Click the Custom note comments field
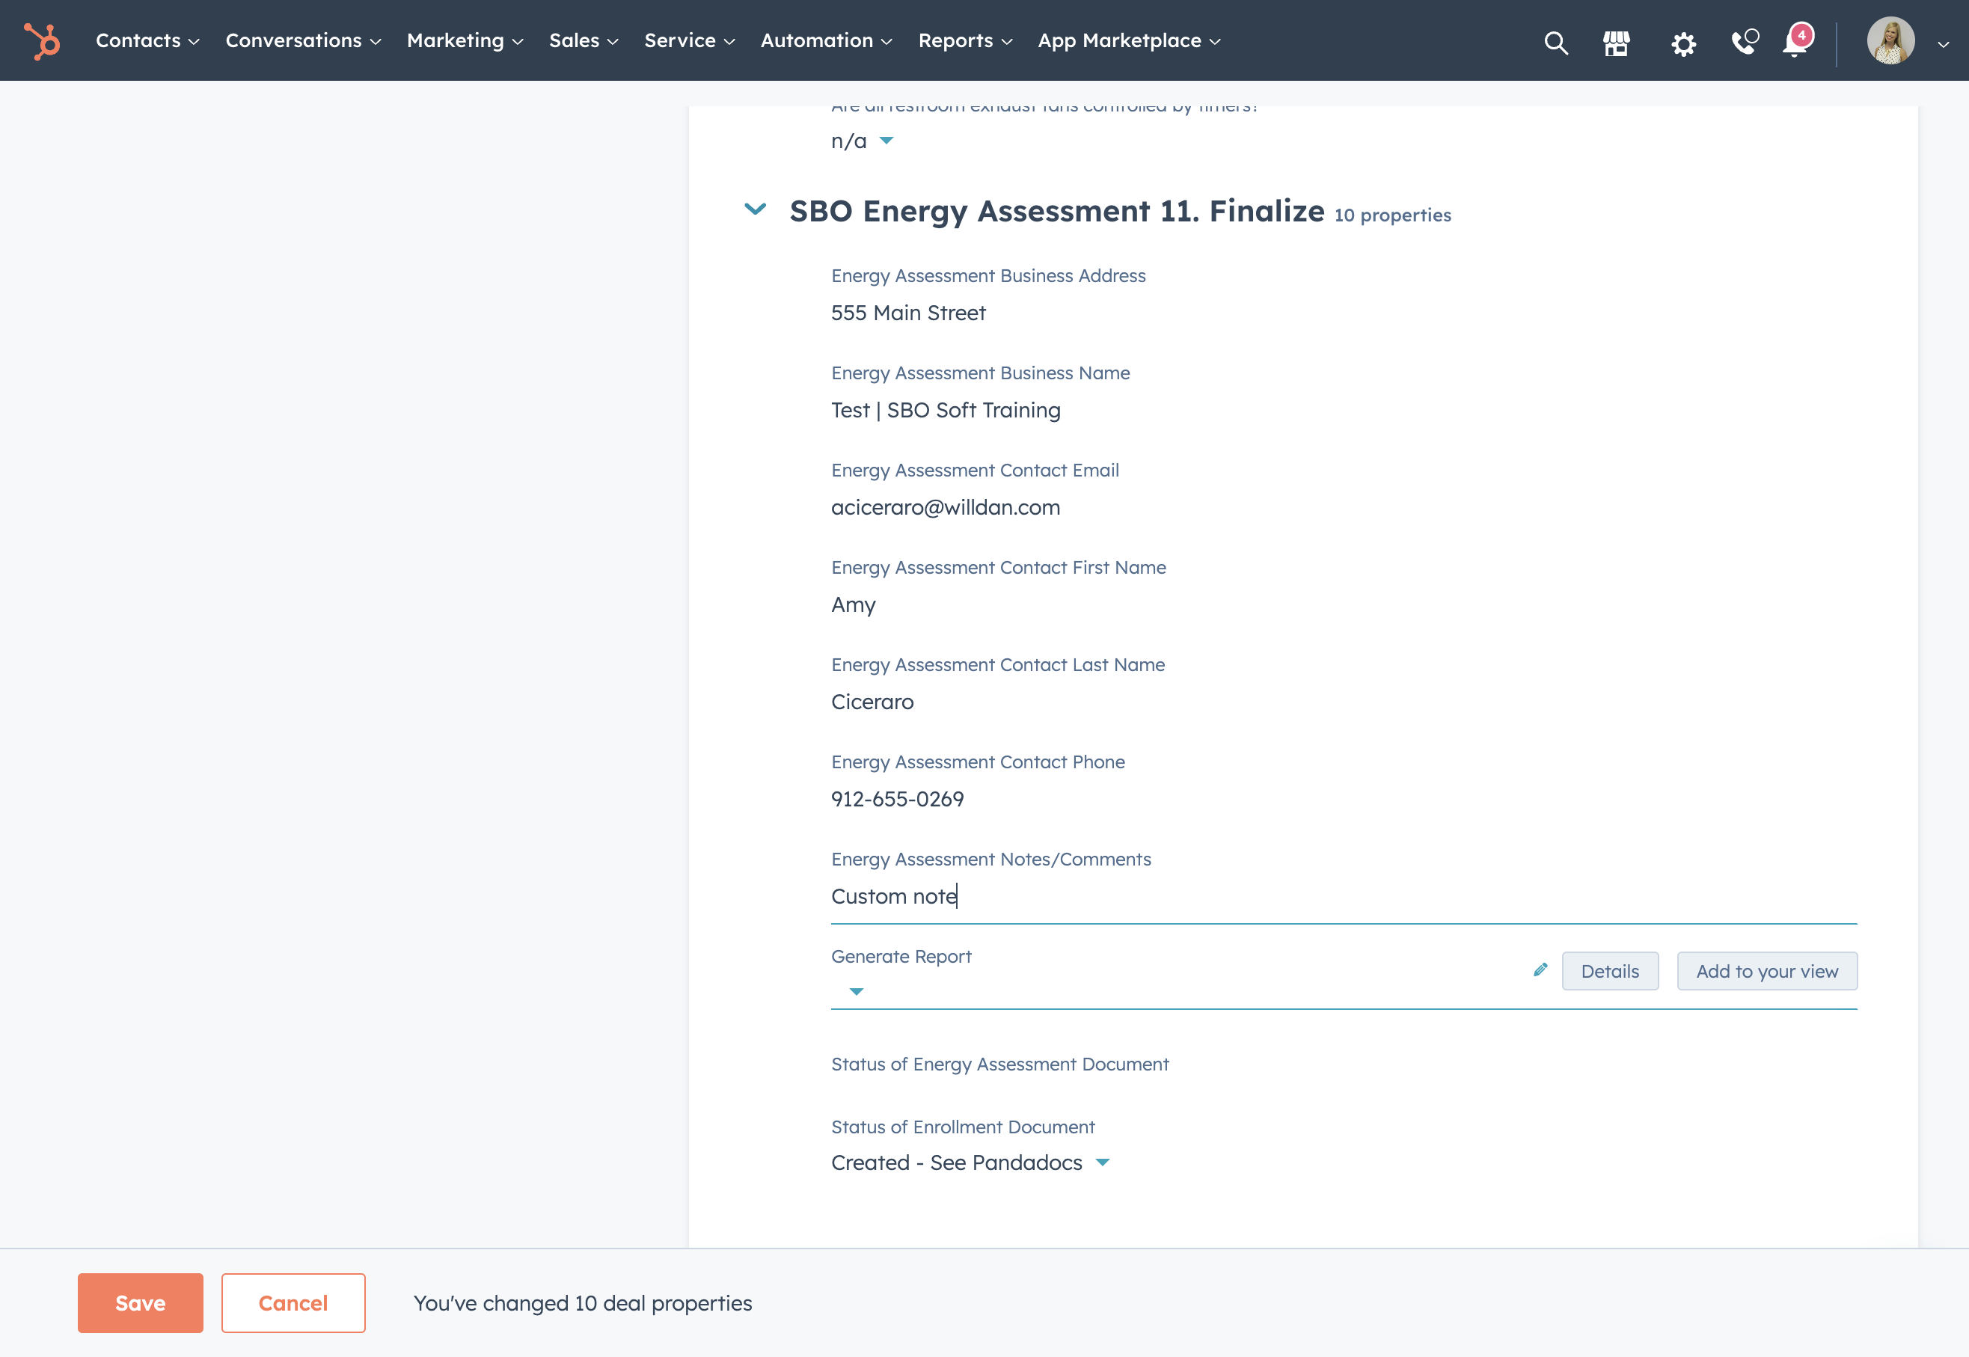The width and height of the screenshot is (1969, 1357). 1344,897
